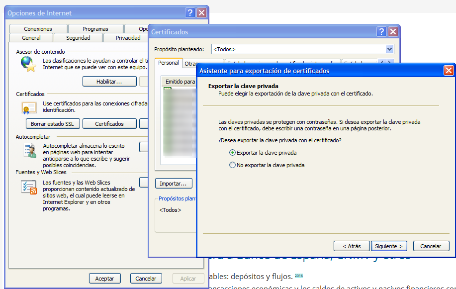Open the Otras personas tab in Certificados
The height and width of the screenshot is (289, 456).
(x=190, y=64)
